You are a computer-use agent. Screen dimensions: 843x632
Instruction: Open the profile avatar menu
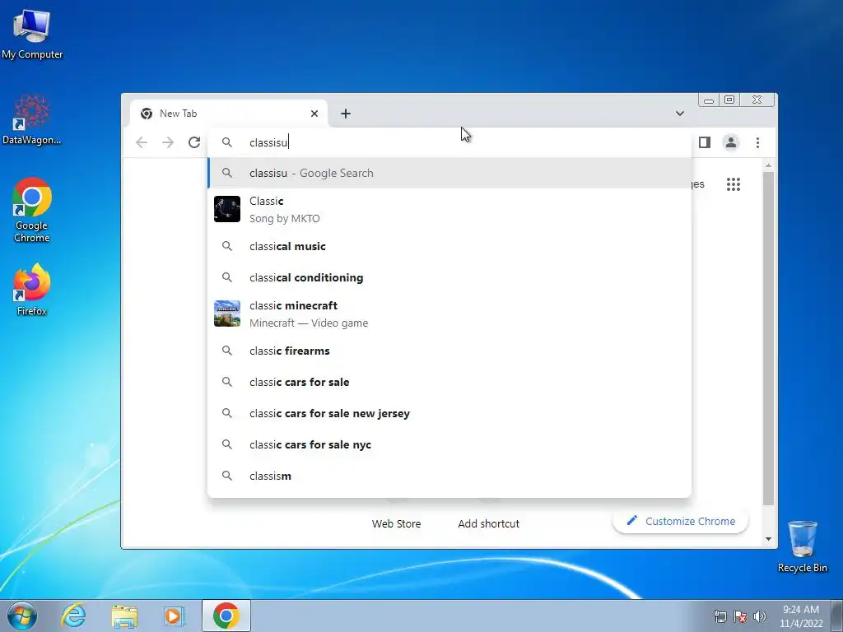pyautogui.click(x=731, y=142)
